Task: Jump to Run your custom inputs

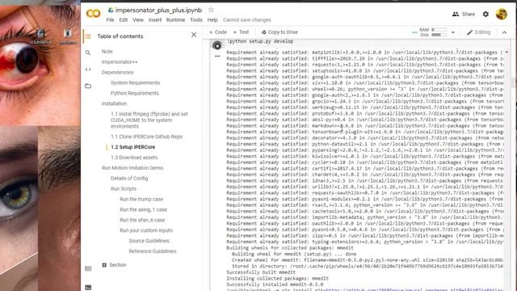Action: tap(146, 230)
